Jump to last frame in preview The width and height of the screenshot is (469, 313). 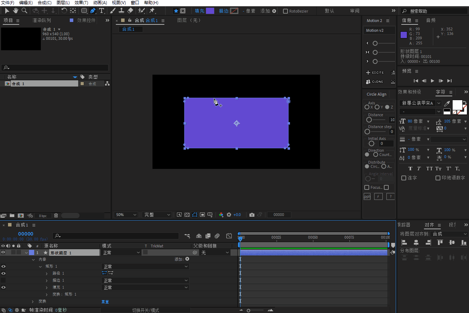tap(449, 81)
